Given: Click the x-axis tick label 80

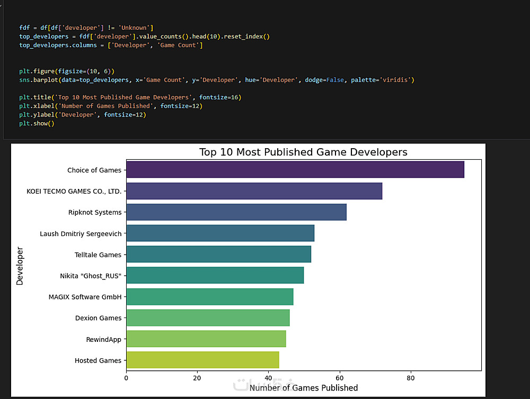Looking at the screenshot, I should click(411, 378).
